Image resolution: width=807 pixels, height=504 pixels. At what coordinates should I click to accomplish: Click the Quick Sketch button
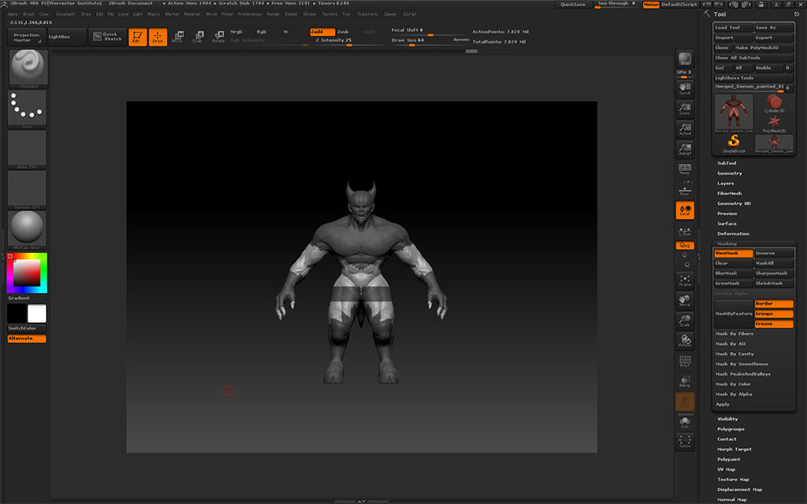pos(107,37)
